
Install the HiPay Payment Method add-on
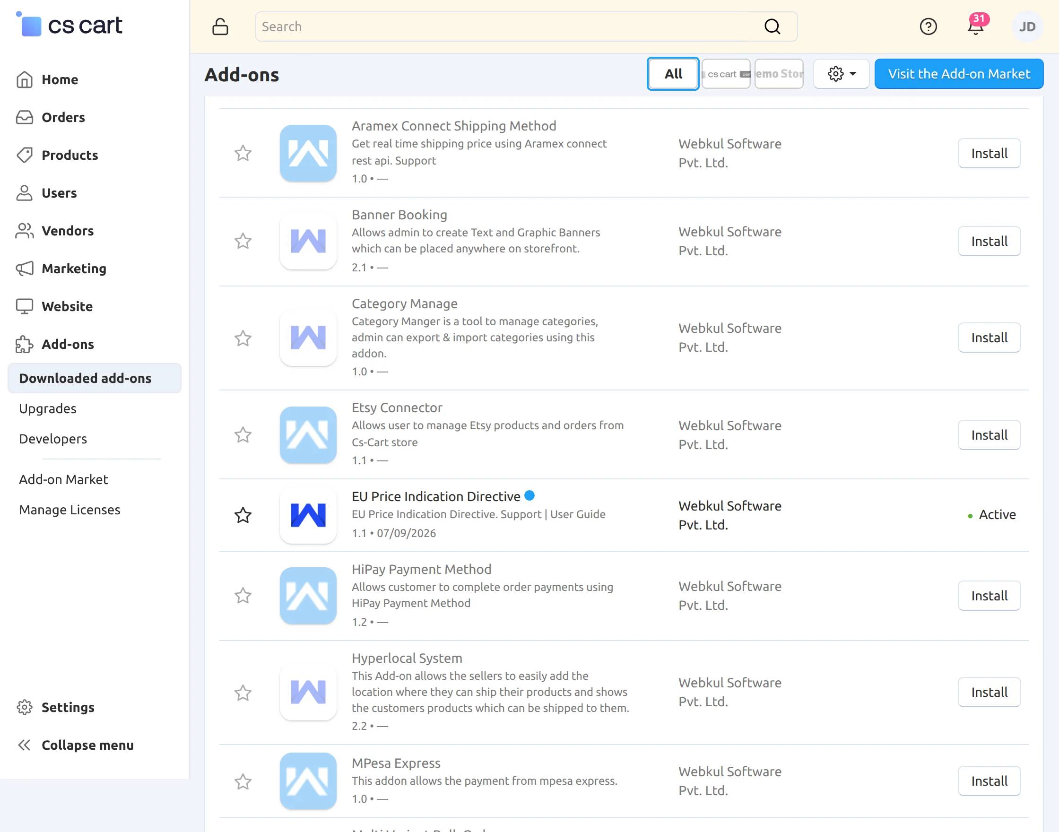tap(989, 595)
